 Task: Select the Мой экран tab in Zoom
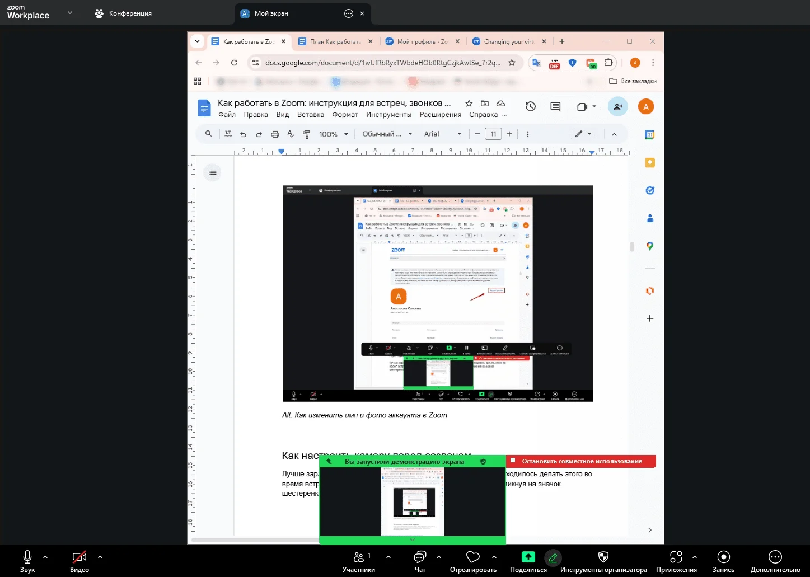tap(271, 13)
